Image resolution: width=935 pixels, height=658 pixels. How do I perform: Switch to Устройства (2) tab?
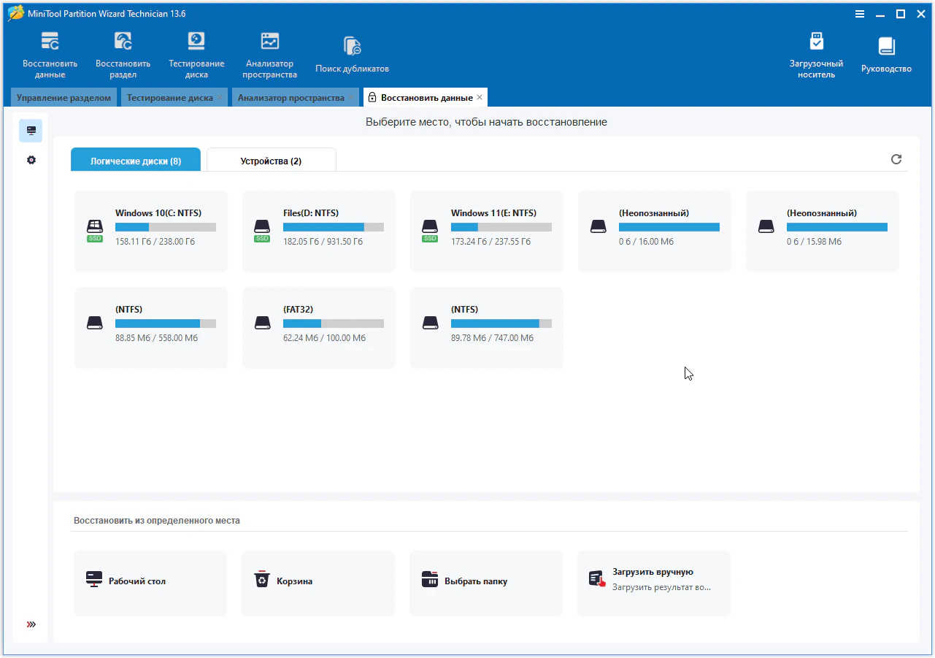click(271, 161)
